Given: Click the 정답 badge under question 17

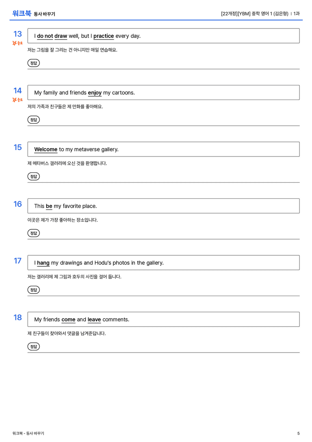Looking at the screenshot, I should click(33, 290).
